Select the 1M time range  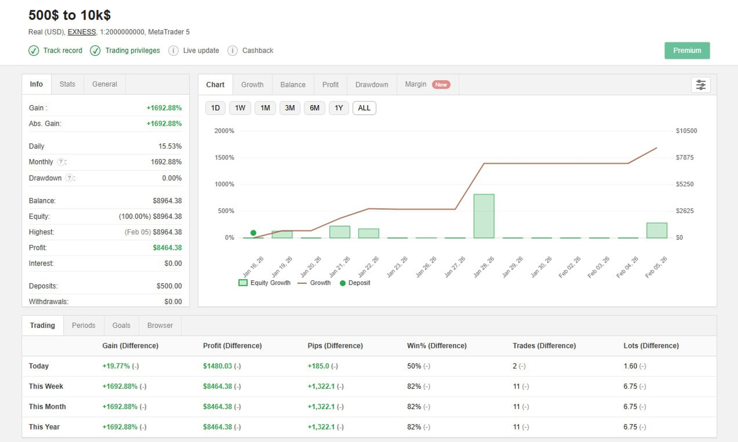pyautogui.click(x=265, y=108)
